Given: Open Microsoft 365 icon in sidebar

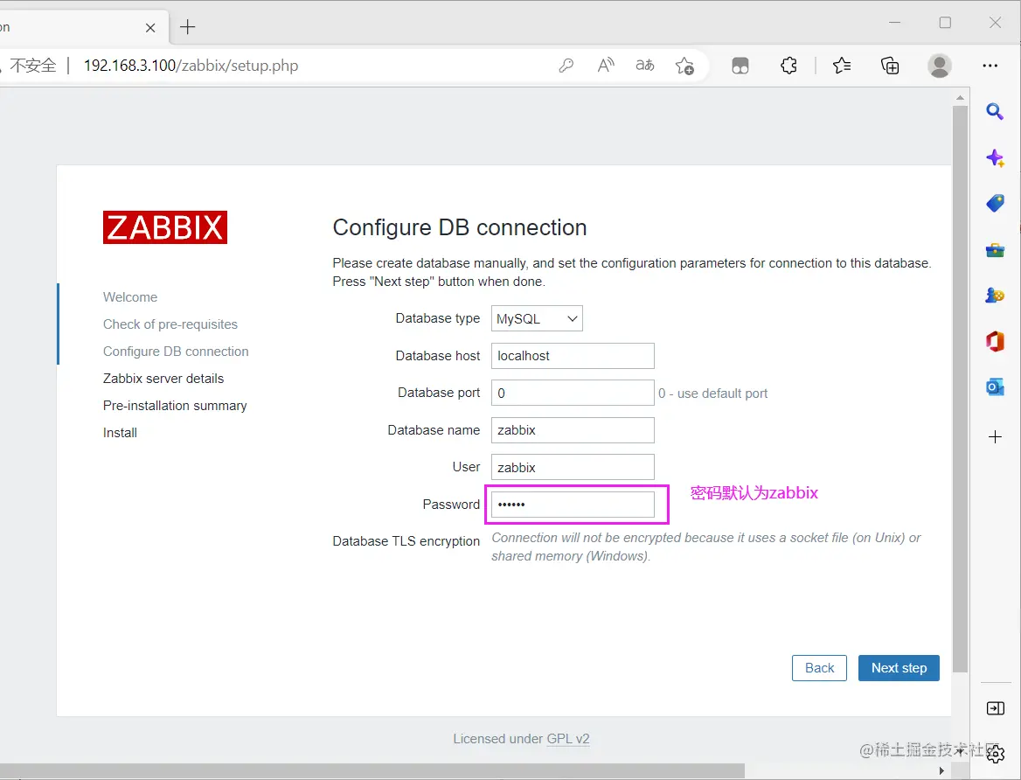Looking at the screenshot, I should (994, 341).
